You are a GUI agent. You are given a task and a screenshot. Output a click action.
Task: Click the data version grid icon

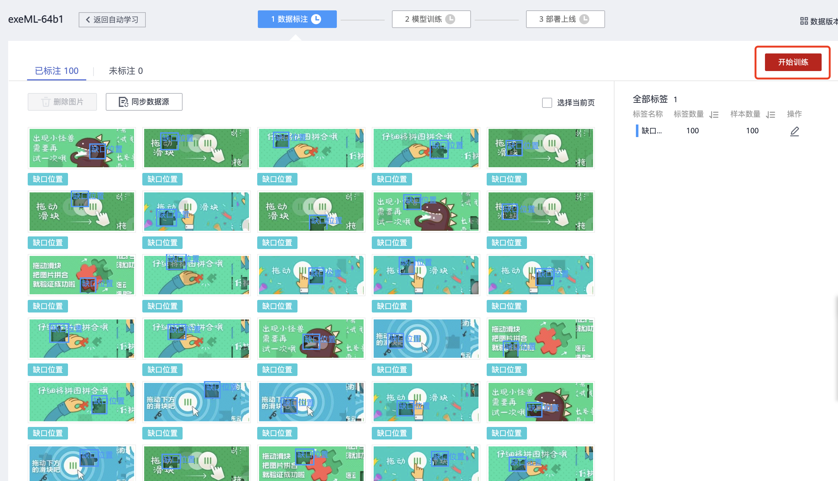pyautogui.click(x=804, y=21)
